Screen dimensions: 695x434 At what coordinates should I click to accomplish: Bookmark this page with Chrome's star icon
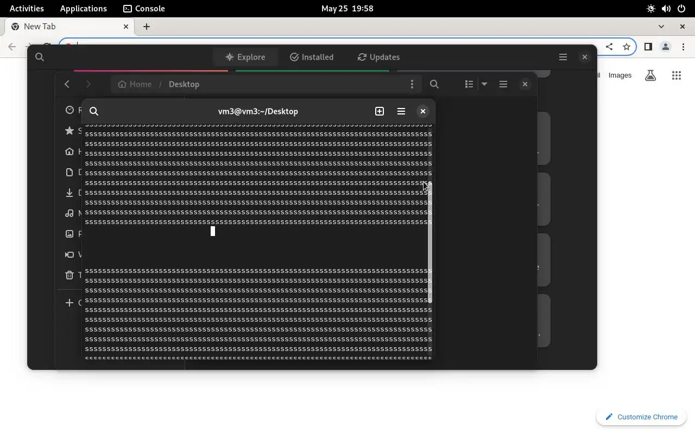tap(627, 47)
